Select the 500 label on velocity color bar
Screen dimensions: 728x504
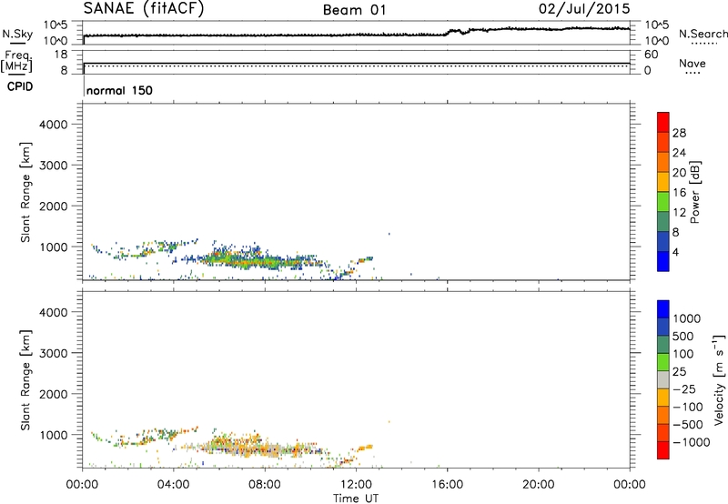(682, 337)
